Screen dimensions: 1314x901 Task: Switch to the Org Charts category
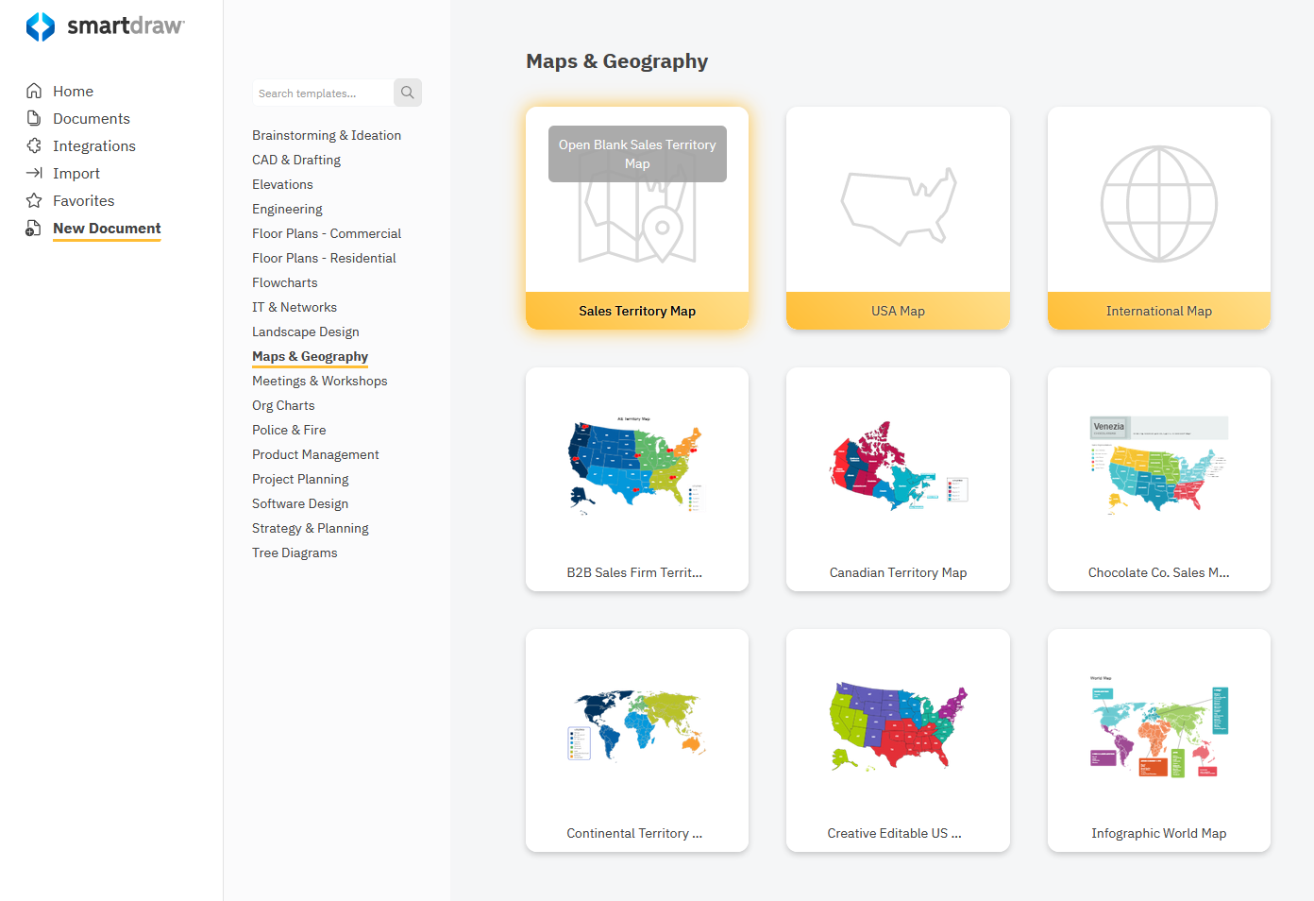click(283, 404)
